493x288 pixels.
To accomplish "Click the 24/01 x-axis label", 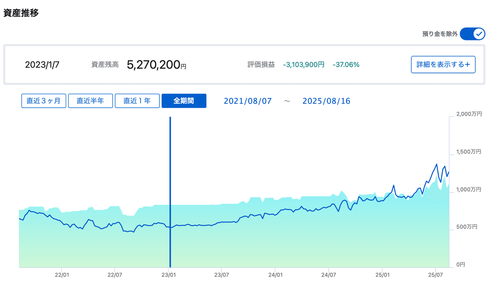I will click(275, 274).
